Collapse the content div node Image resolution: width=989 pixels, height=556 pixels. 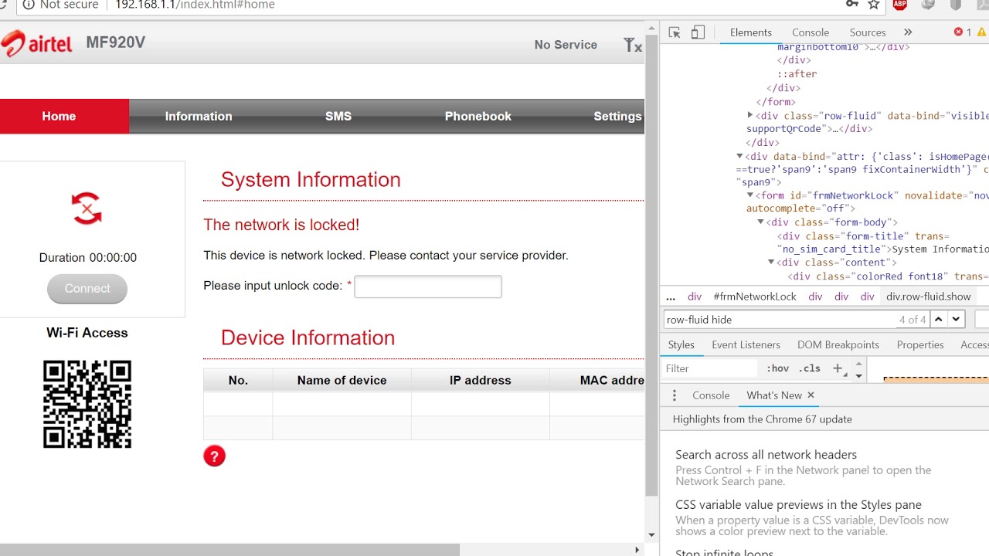pyautogui.click(x=771, y=262)
